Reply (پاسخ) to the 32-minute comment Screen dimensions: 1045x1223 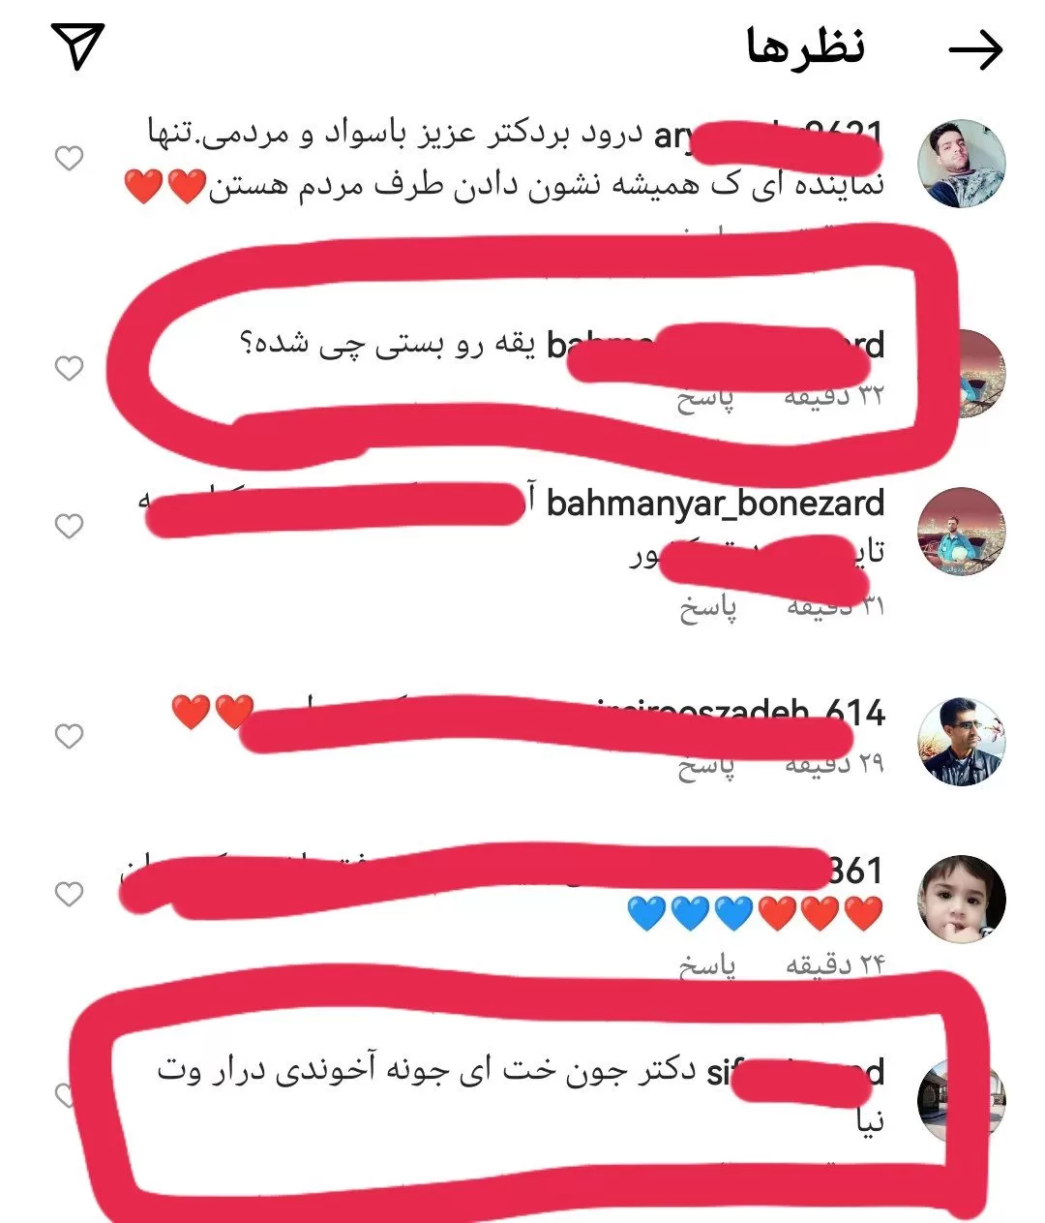705,398
